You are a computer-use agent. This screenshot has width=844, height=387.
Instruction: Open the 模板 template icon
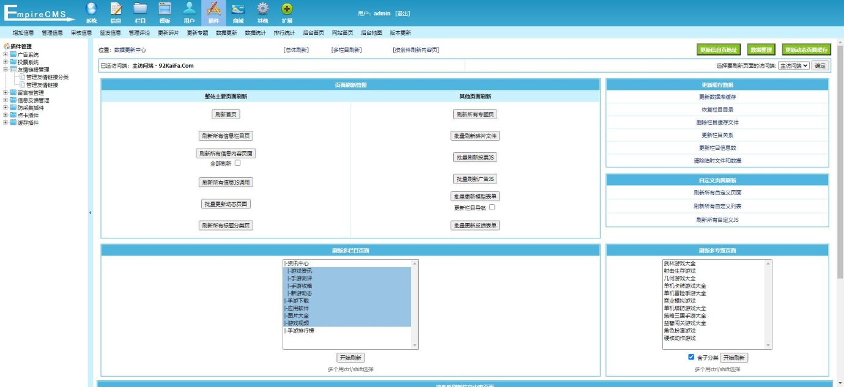[165, 9]
